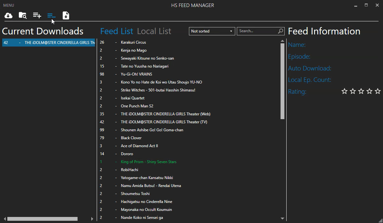Open the 'Not sorted' sort dropdown

click(x=212, y=31)
